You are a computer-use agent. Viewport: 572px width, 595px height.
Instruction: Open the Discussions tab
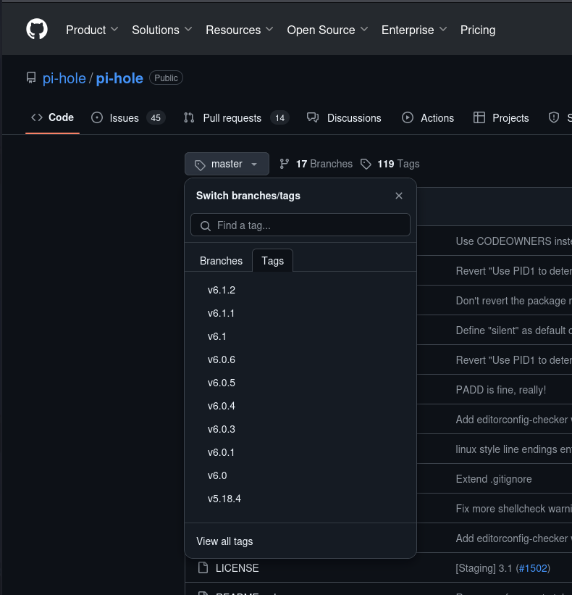[x=344, y=117]
